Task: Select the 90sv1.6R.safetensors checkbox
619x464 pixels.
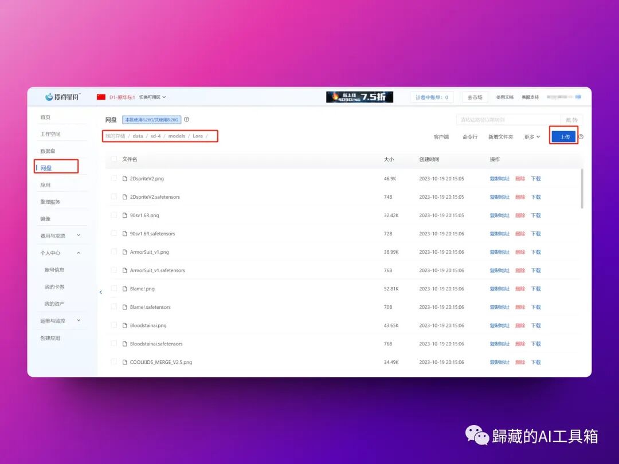Action: [x=114, y=234]
